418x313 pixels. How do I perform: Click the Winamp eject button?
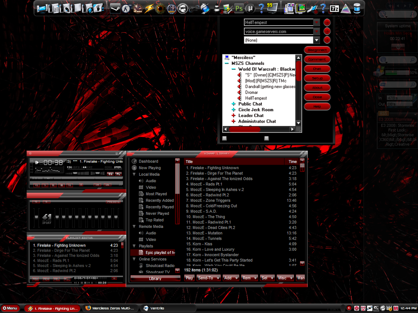pos(81,185)
